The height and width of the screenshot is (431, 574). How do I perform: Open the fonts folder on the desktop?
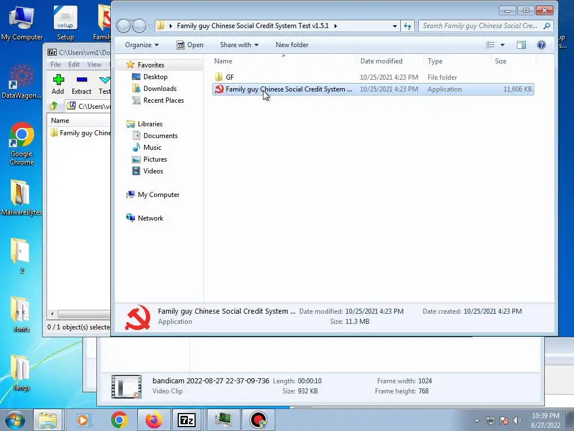coord(21,314)
